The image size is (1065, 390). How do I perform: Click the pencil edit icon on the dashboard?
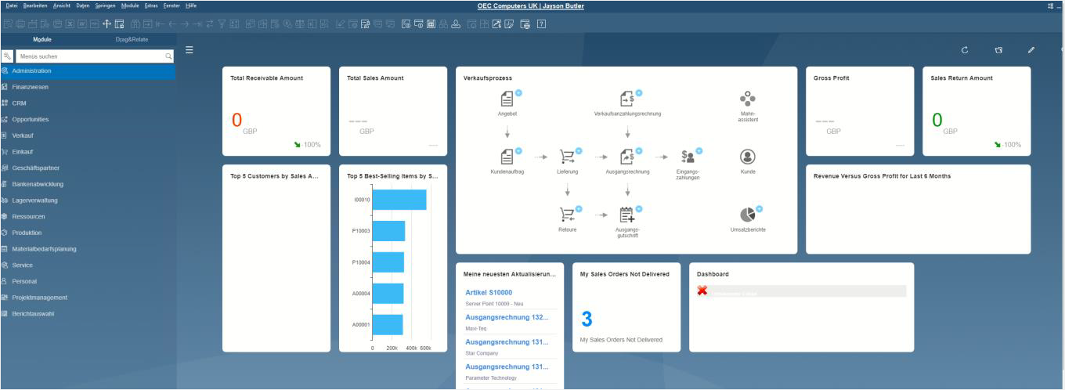pyautogui.click(x=1031, y=50)
